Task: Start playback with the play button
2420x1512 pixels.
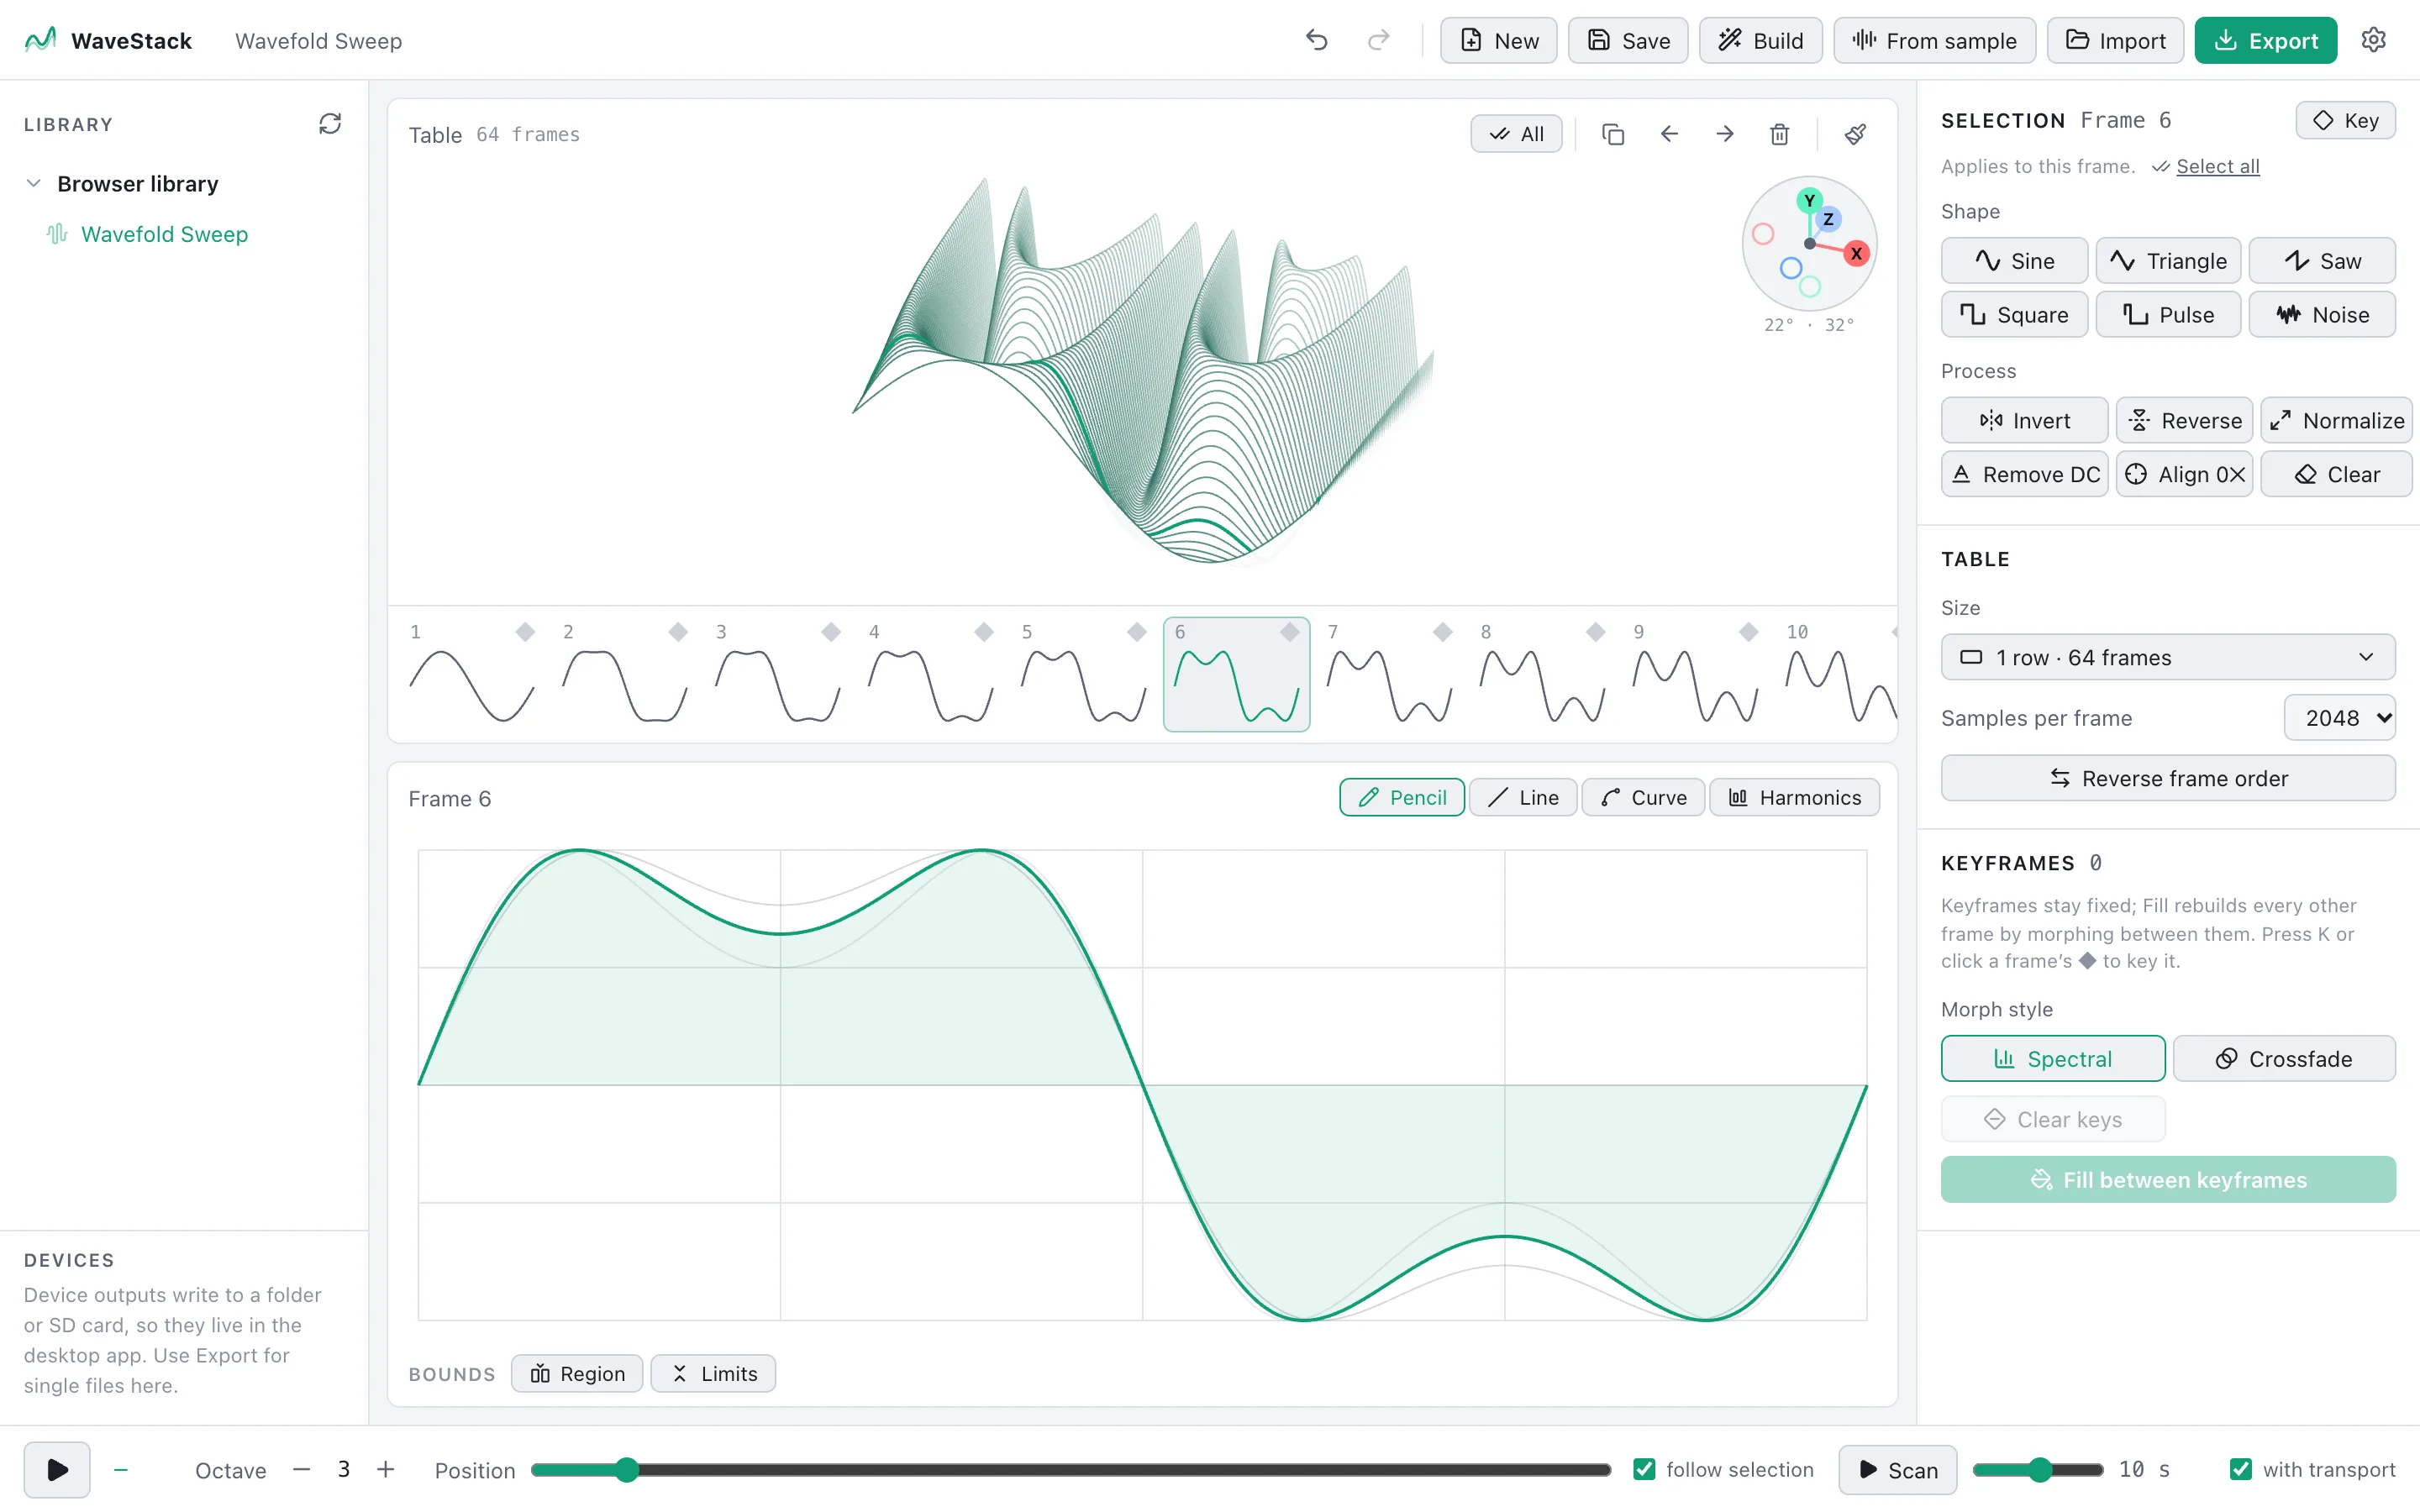Action: click(57, 1469)
